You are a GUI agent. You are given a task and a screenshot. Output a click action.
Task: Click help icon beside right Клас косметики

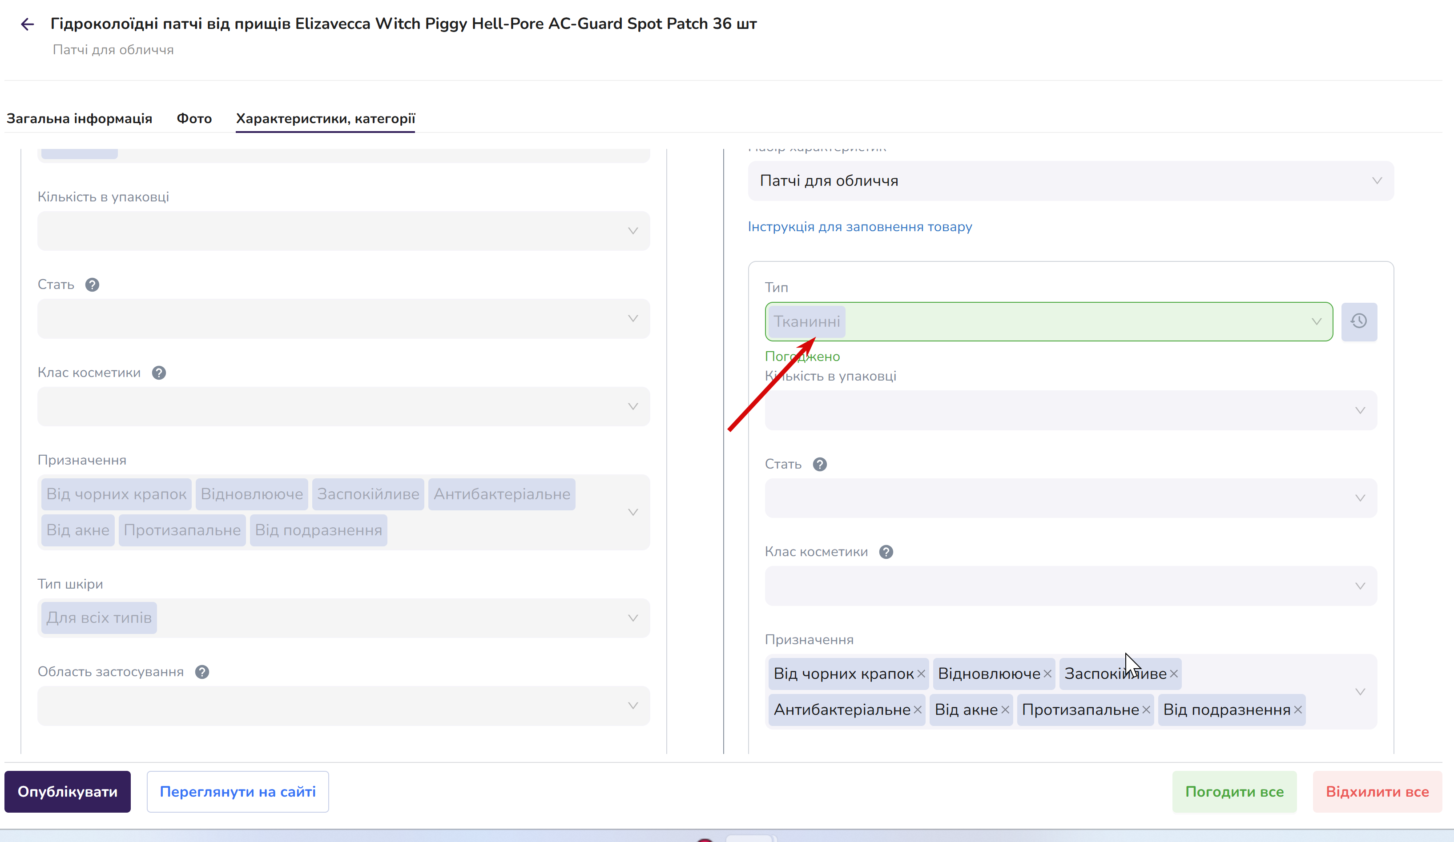coord(886,552)
